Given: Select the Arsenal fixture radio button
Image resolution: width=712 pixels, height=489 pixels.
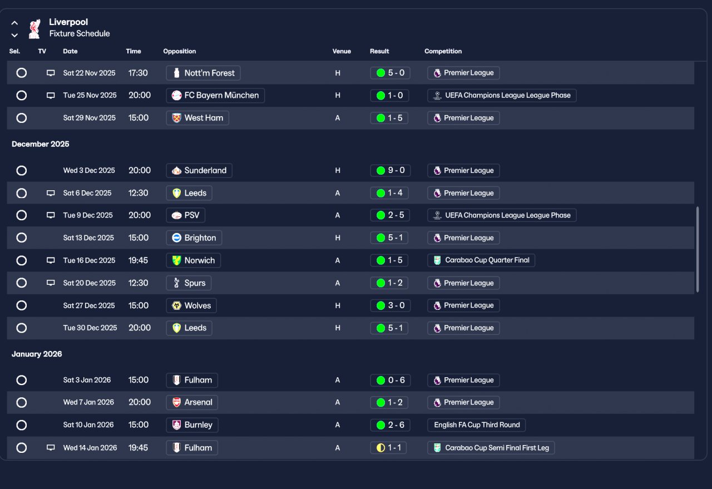Looking at the screenshot, I should (22, 402).
